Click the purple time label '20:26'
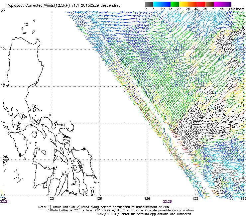 coord(168,201)
